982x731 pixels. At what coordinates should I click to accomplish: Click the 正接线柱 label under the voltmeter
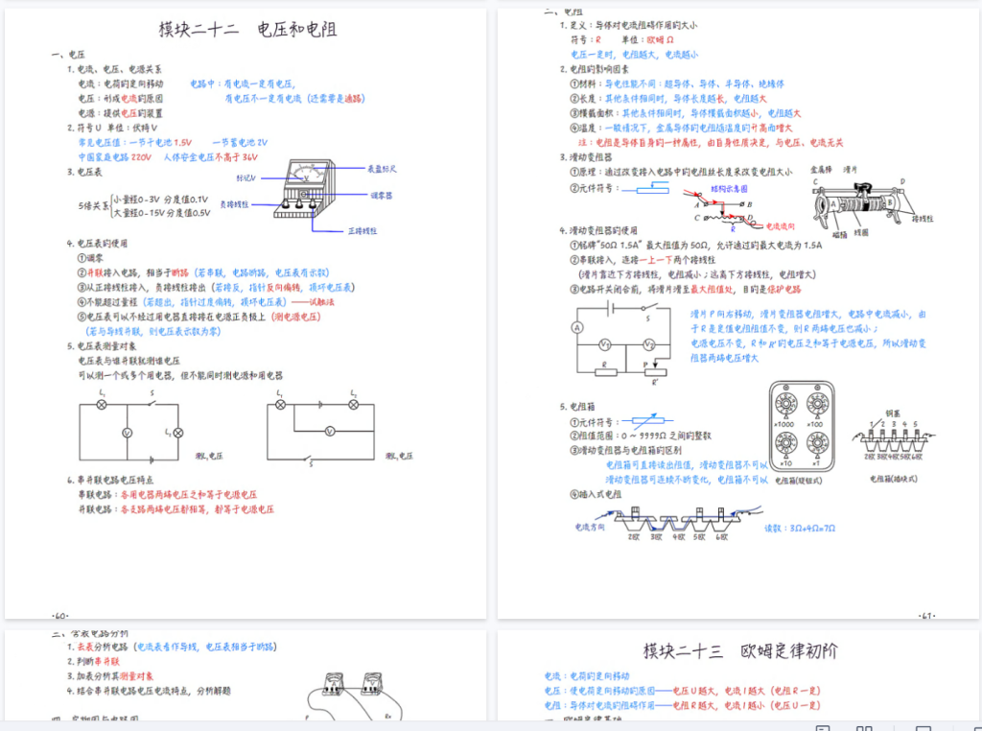coord(362,231)
